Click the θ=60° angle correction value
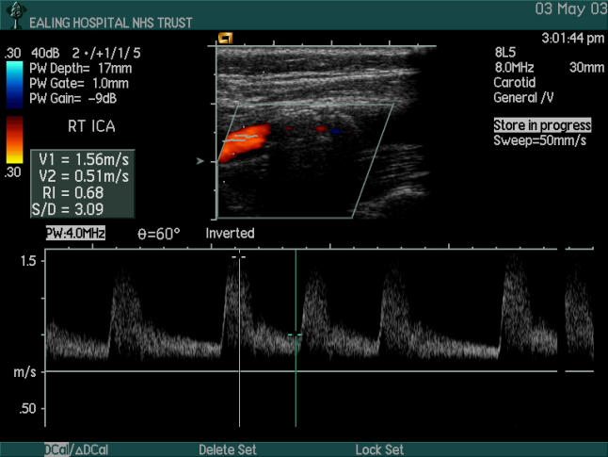Screen dimensions: 608x457 [x=159, y=234]
